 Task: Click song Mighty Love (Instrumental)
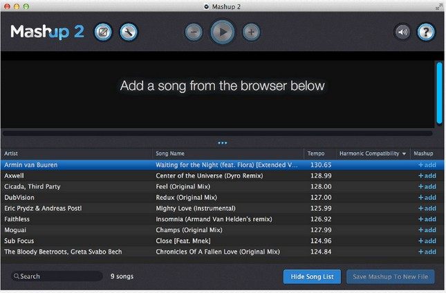coord(196,208)
